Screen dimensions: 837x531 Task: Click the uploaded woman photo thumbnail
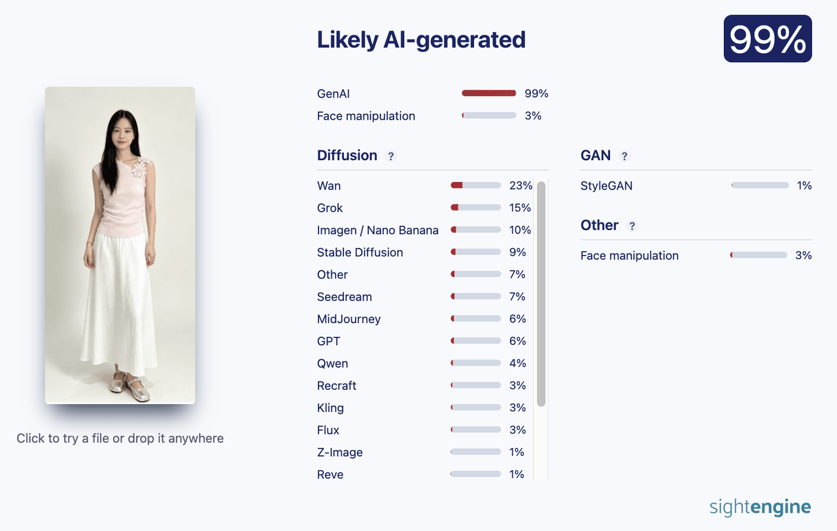coord(120,245)
